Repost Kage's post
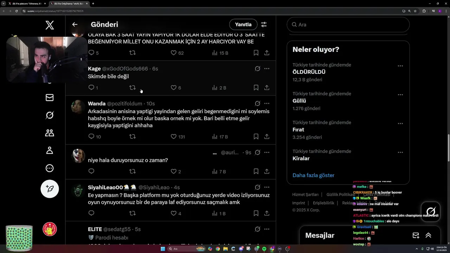This screenshot has width=450, height=253. pos(133,87)
